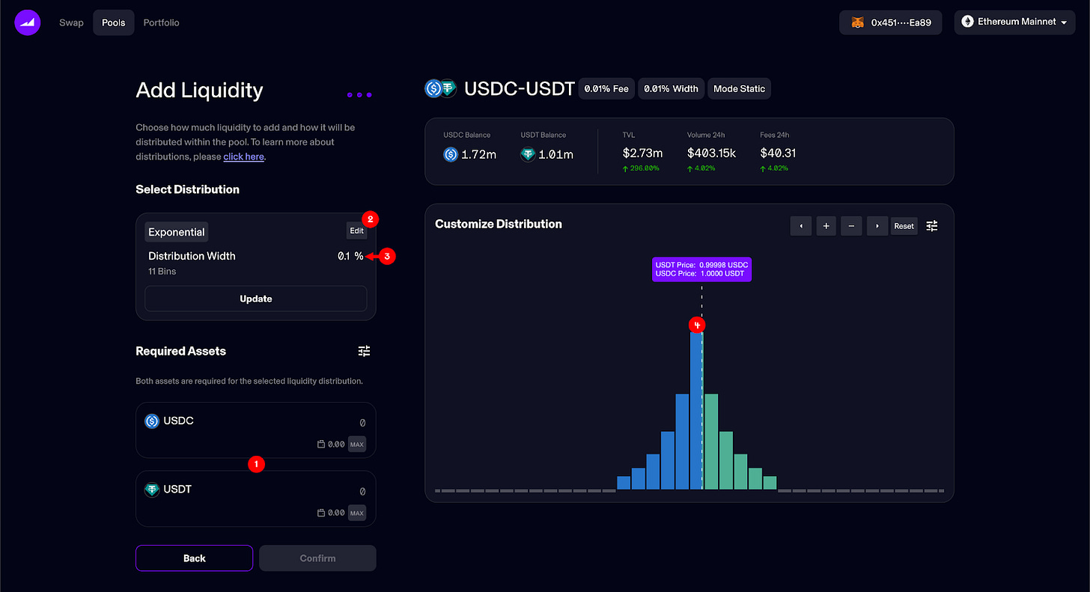This screenshot has height=592, width=1090.
Task: Click the USDC amount input field
Action: point(362,423)
